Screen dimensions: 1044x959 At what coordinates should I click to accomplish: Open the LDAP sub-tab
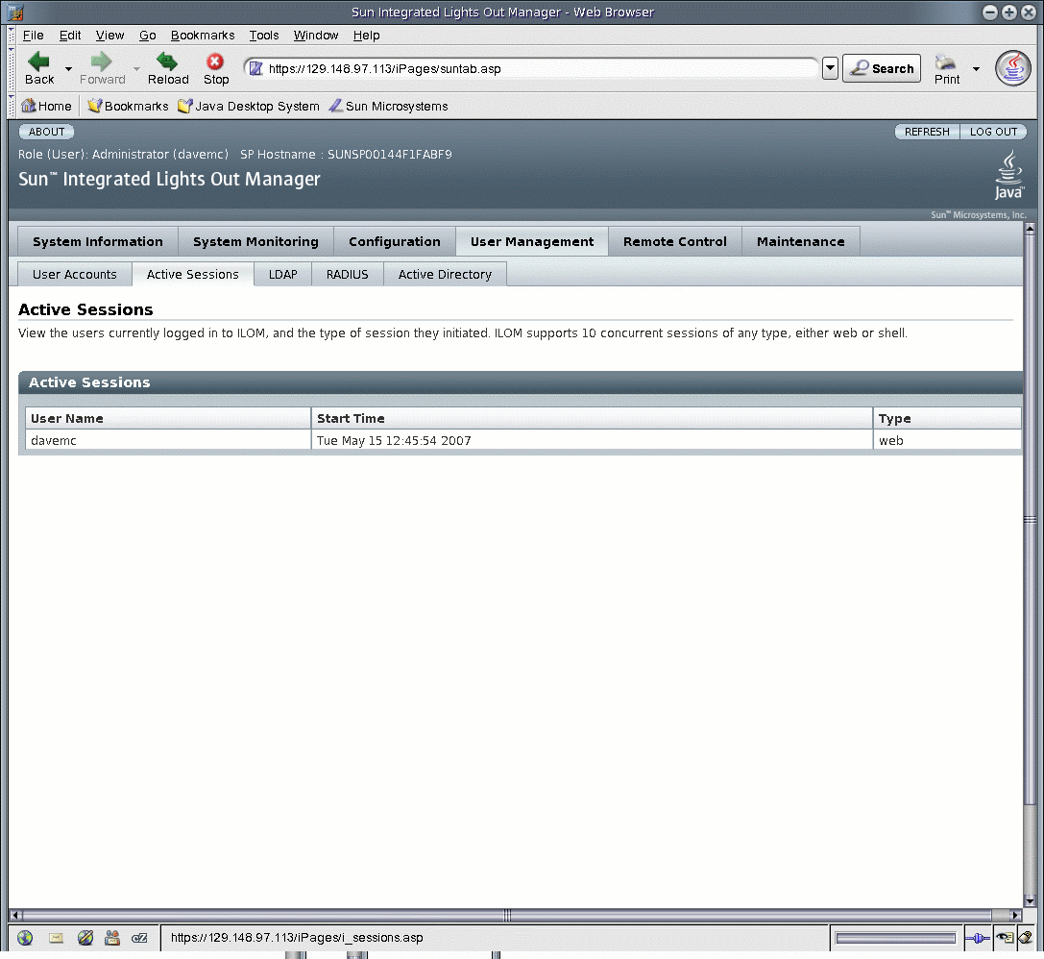pos(283,275)
